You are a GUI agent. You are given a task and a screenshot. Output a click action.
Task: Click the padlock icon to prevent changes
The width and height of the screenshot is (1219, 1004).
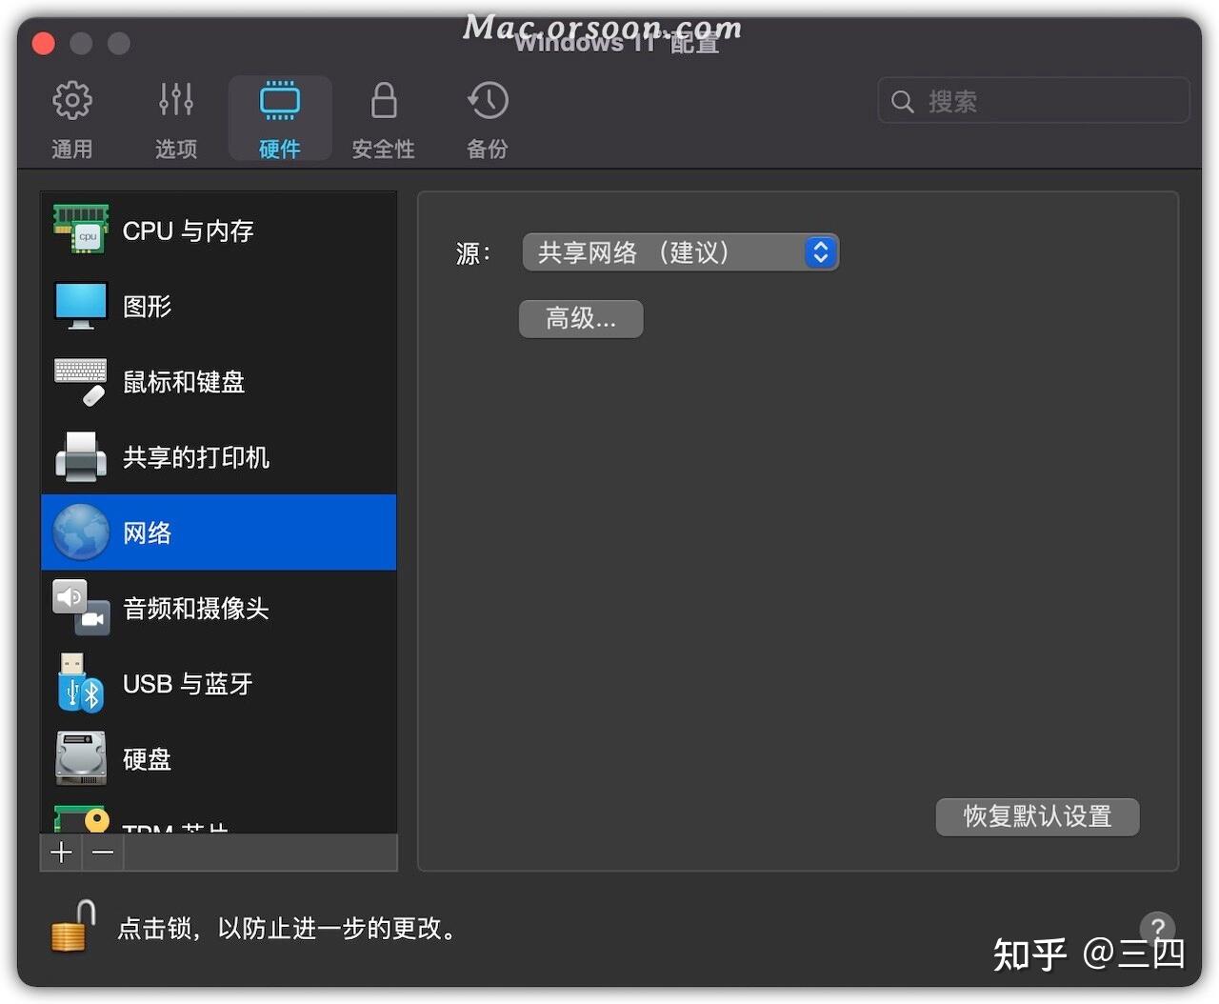tap(74, 926)
